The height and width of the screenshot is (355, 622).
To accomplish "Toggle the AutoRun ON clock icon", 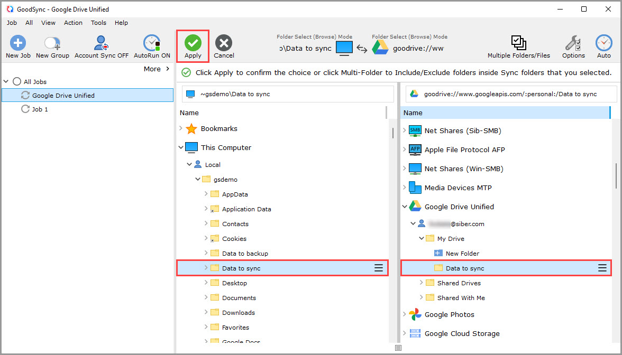I will [x=151, y=43].
